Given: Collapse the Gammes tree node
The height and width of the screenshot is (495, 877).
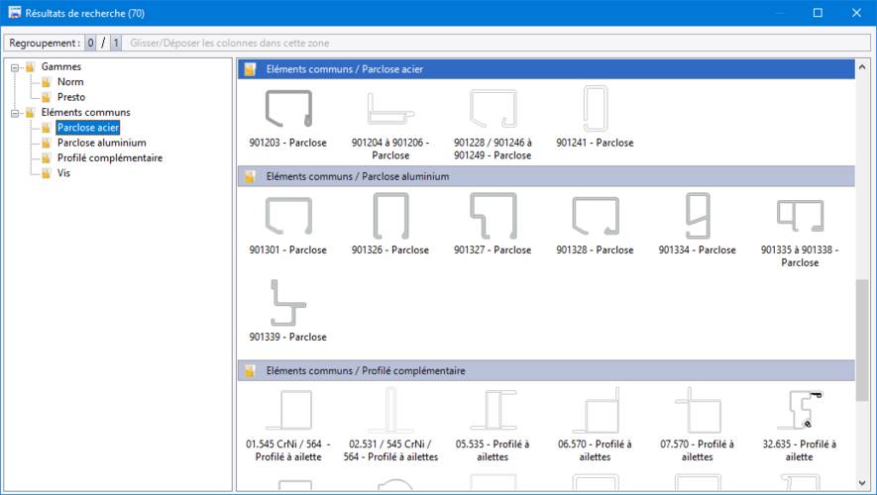Looking at the screenshot, I should [16, 67].
